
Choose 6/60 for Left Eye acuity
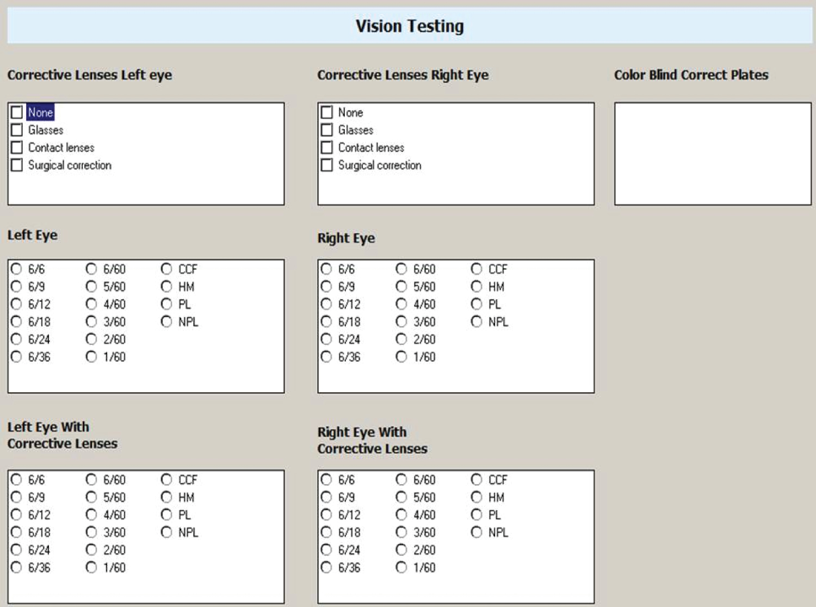(91, 269)
